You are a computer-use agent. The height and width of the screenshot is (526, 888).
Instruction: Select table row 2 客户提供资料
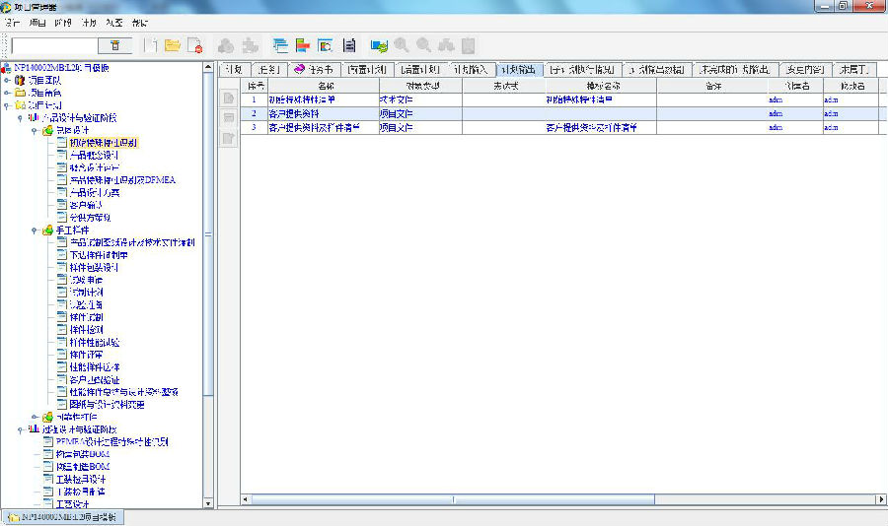point(304,113)
